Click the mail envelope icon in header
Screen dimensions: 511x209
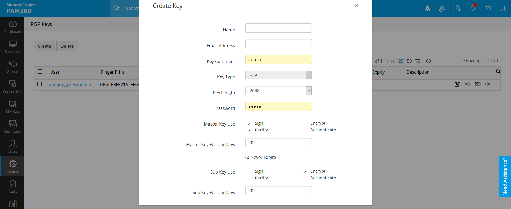488,8
